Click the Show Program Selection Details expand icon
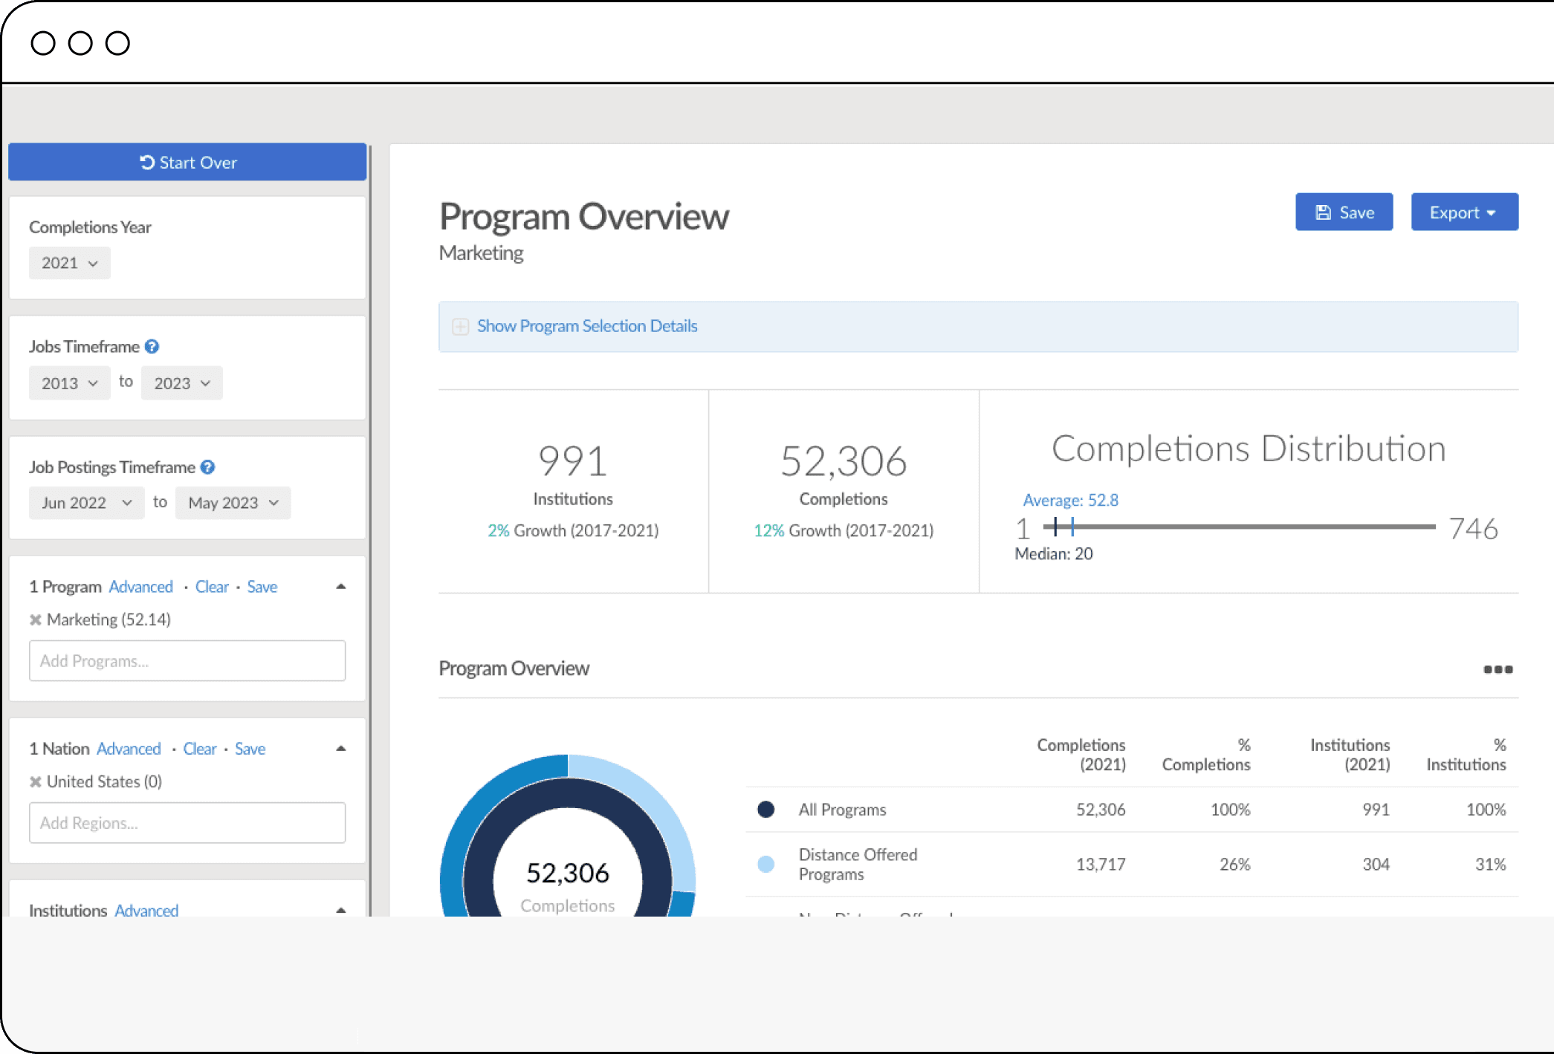1554x1054 pixels. click(460, 326)
